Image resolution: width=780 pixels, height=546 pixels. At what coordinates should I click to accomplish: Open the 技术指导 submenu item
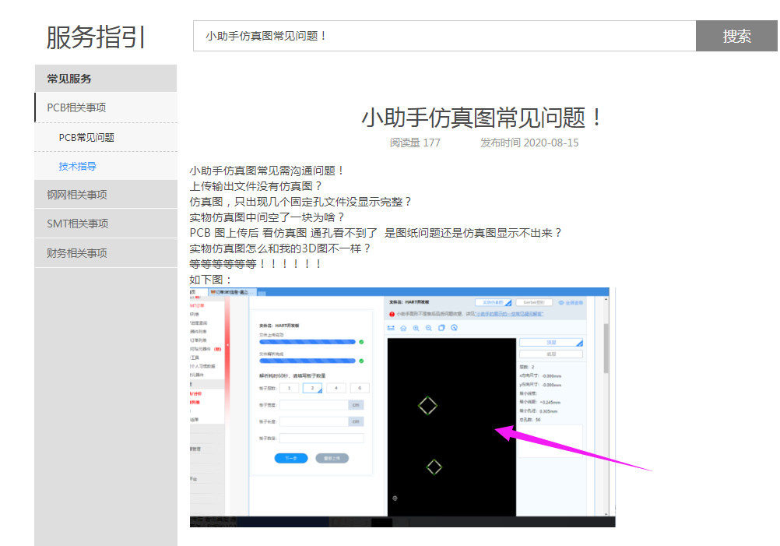(x=78, y=167)
